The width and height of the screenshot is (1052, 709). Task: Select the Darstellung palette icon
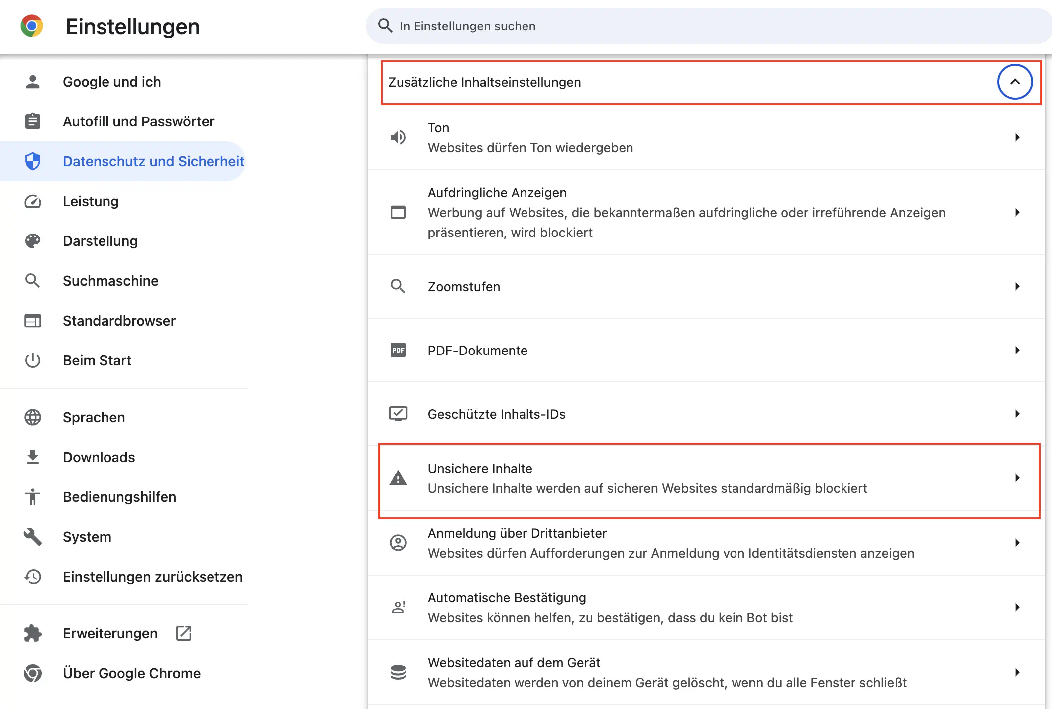[x=32, y=241]
